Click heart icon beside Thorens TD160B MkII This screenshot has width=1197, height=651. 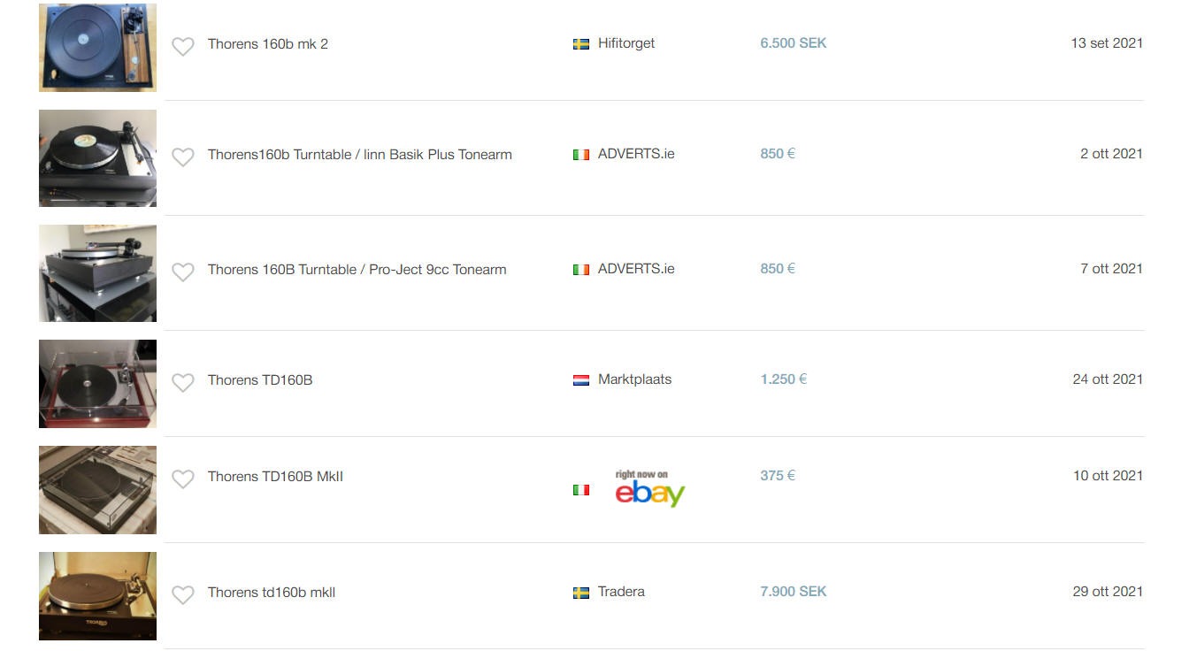183,479
